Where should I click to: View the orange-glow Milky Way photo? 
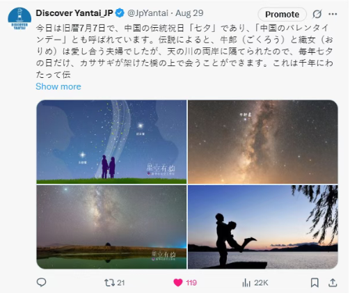pyautogui.click(x=263, y=142)
